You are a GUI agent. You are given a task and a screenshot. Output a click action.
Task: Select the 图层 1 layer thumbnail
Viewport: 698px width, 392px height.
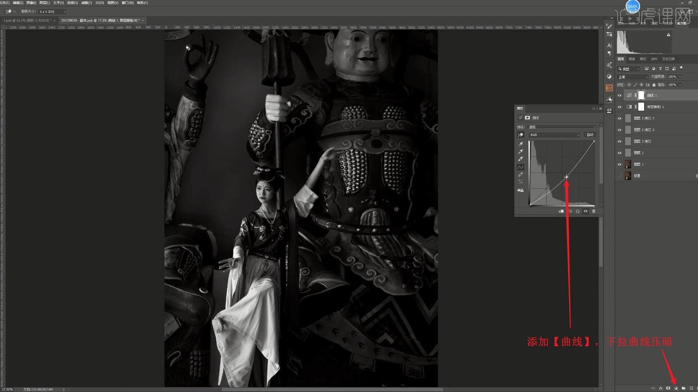[628, 164]
